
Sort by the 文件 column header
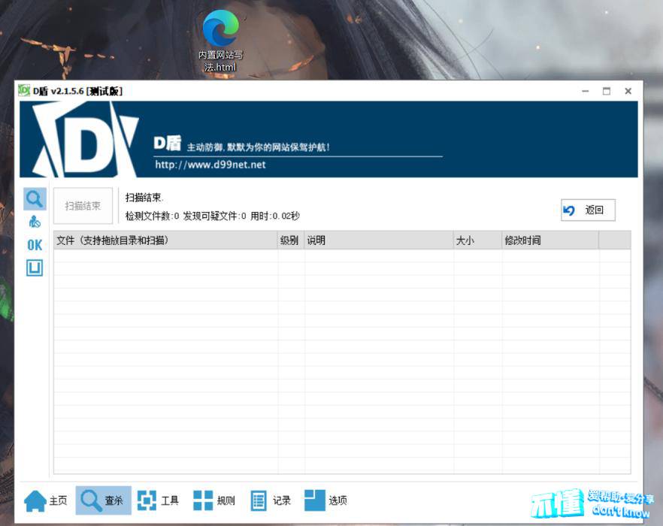pyautogui.click(x=165, y=240)
